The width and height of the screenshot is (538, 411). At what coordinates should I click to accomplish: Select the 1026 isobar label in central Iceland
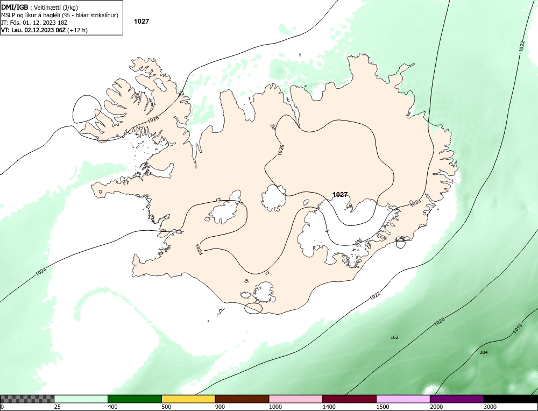click(x=281, y=150)
